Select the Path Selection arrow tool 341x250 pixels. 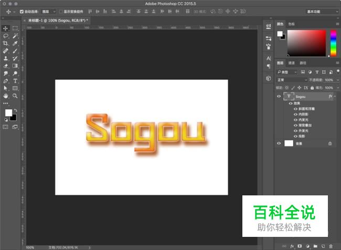point(6,88)
